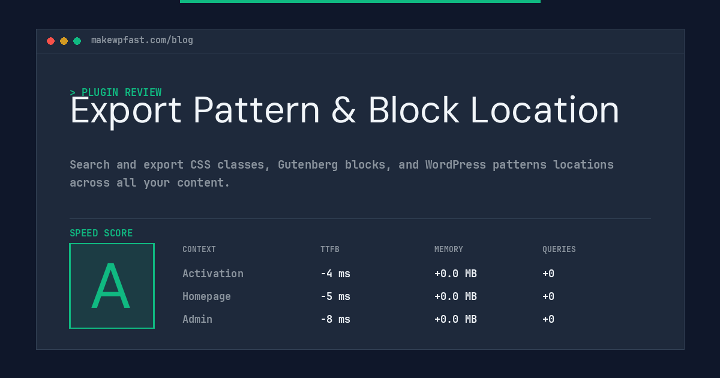
Task: Click the '> PLUGIN REVIEW' label
Action: 116,92
